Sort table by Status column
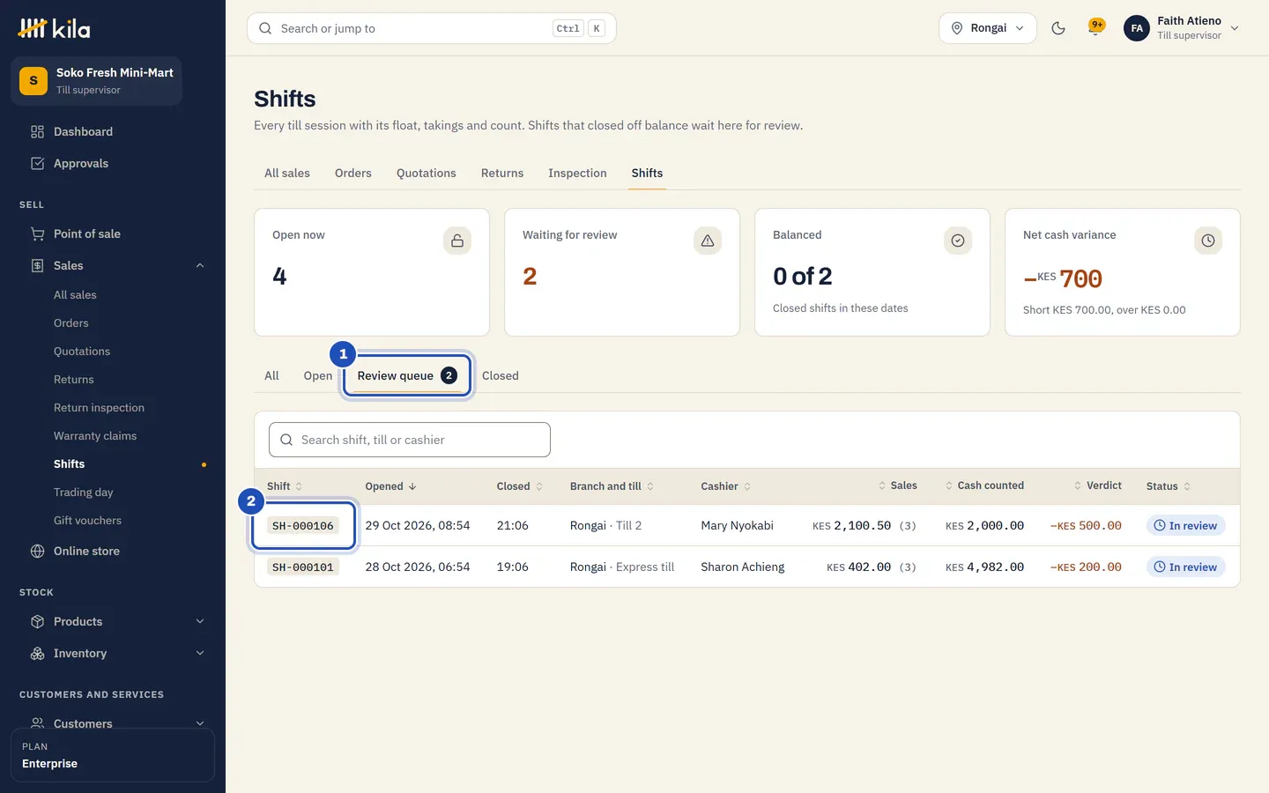Image resolution: width=1269 pixels, height=793 pixels. (1168, 486)
